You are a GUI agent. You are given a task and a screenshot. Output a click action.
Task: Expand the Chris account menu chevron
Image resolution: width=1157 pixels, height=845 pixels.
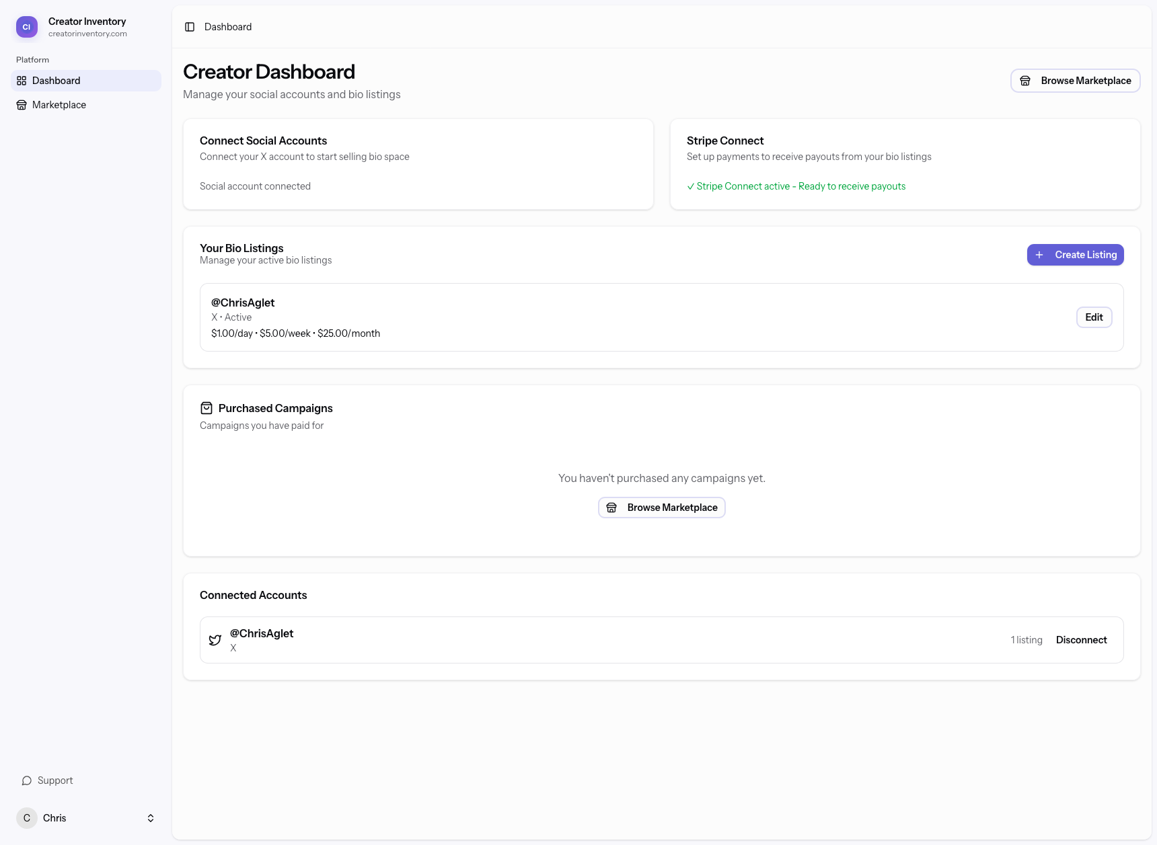tap(151, 817)
